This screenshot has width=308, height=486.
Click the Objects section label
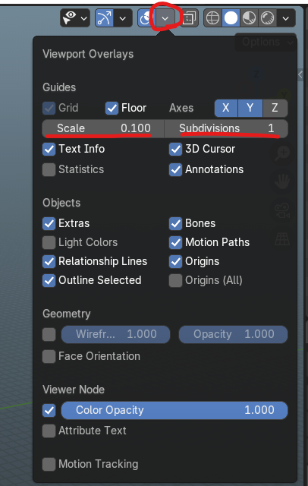(61, 203)
